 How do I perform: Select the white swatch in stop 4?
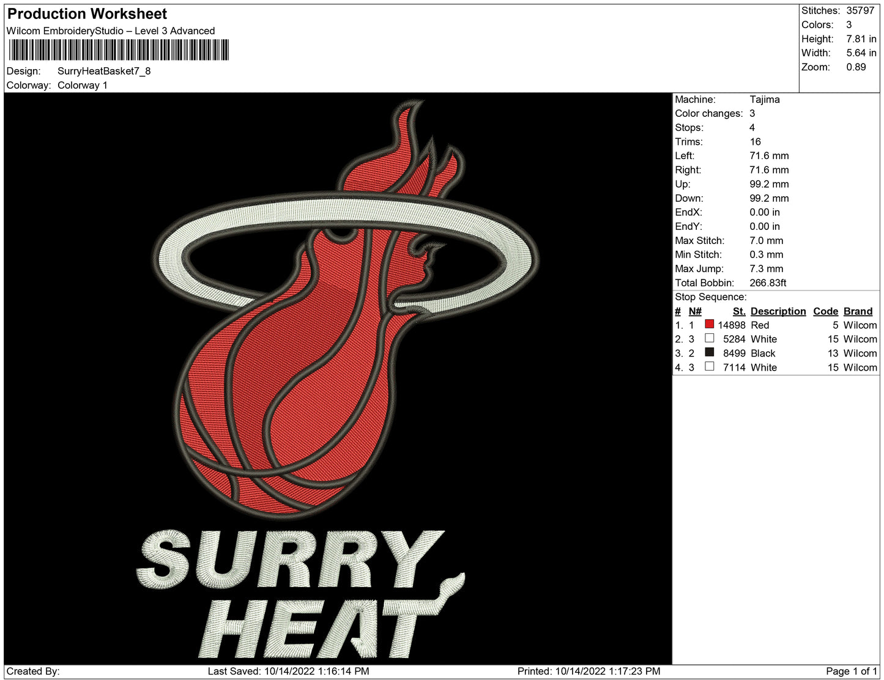(709, 366)
